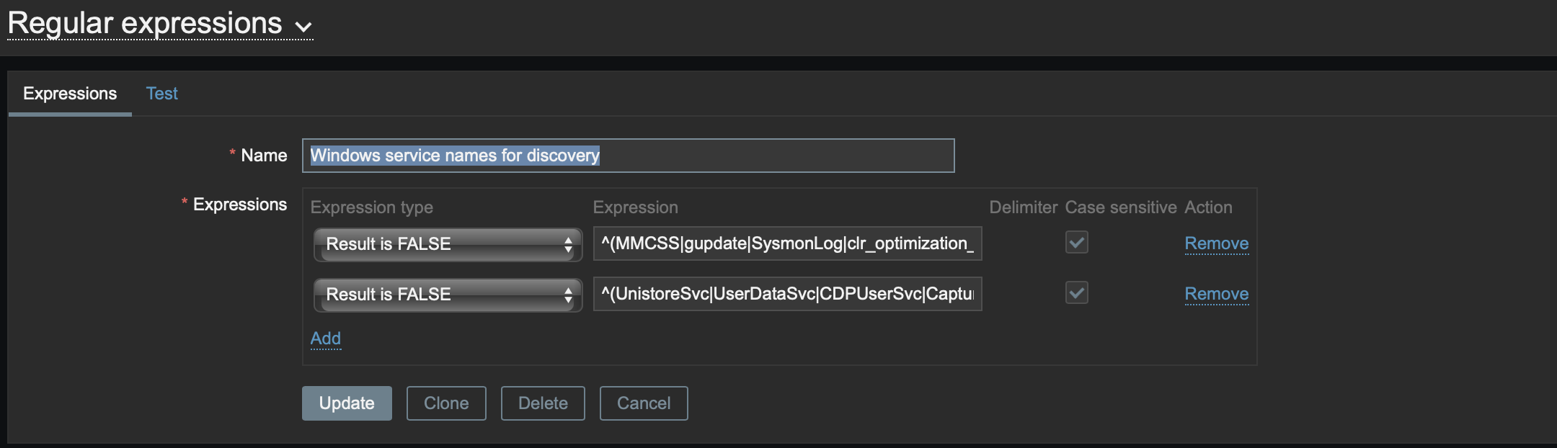The image size is (1557, 448).
Task: Click the Name field label
Action: point(264,156)
